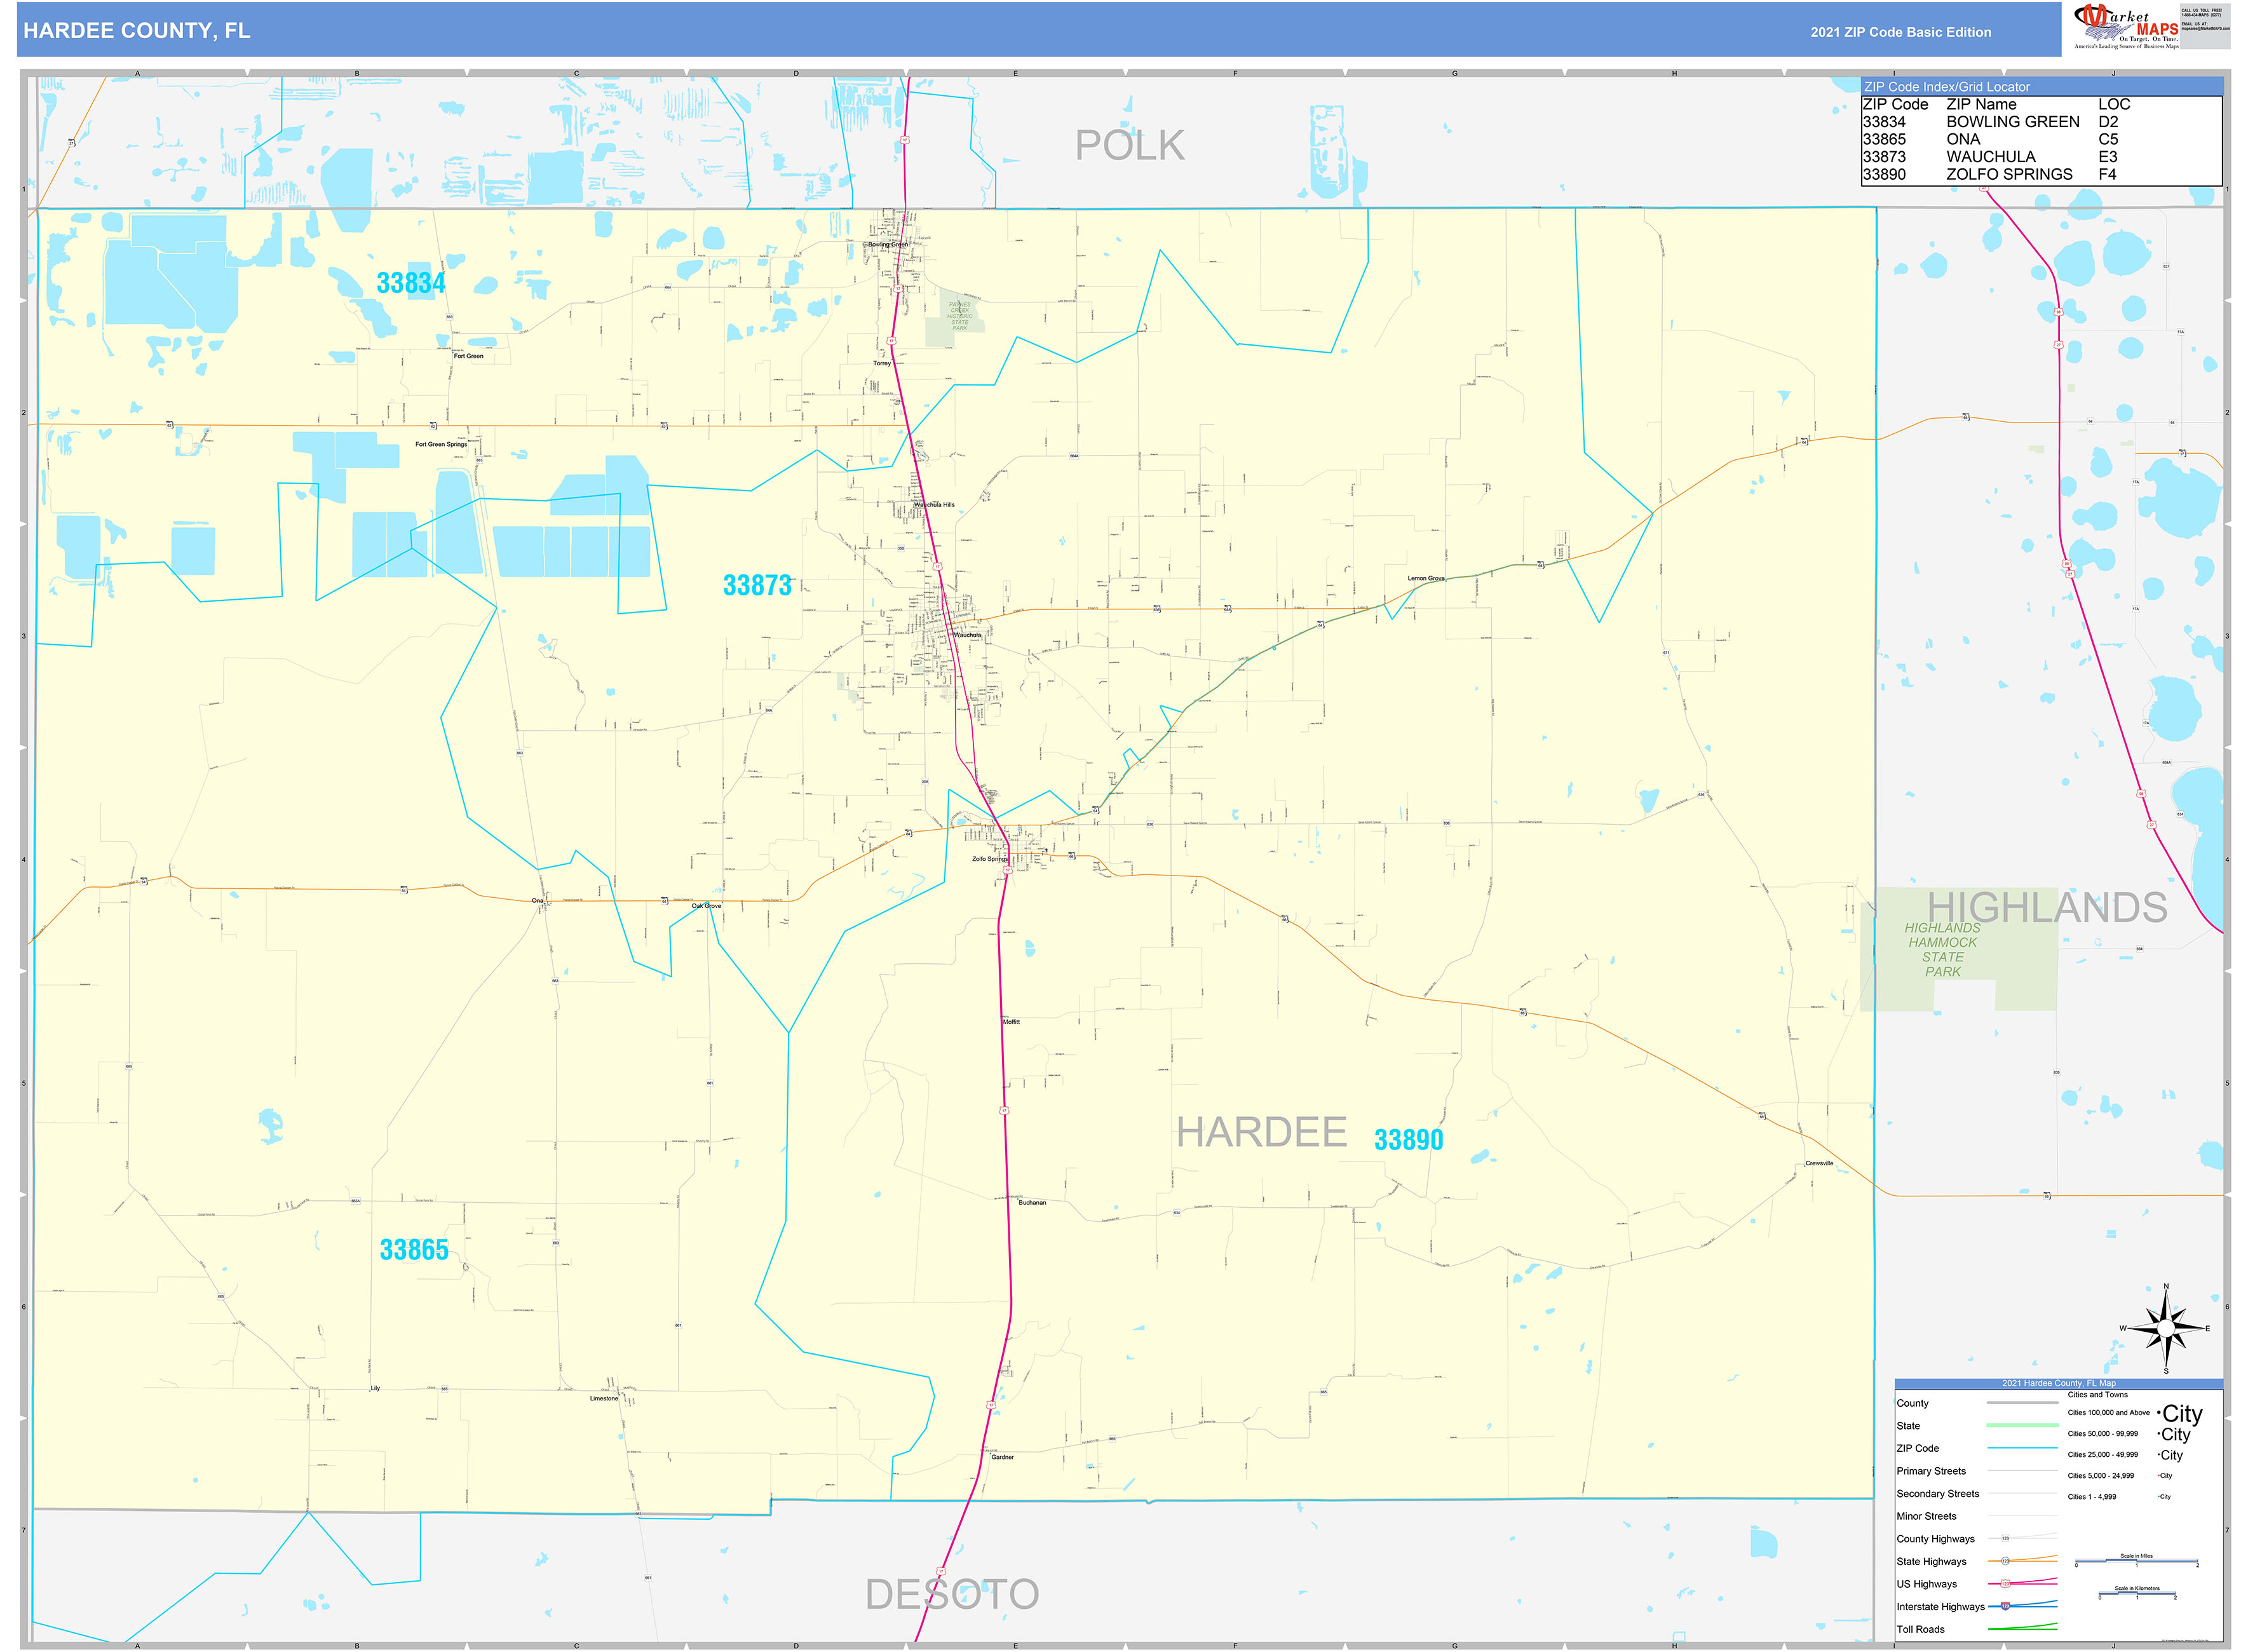Open the 2021 Hardee County, FL Map legend header
The height and width of the screenshot is (1652, 2248).
[x=2059, y=1383]
